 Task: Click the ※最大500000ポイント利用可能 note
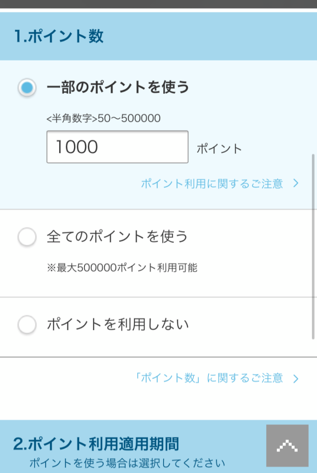(122, 267)
